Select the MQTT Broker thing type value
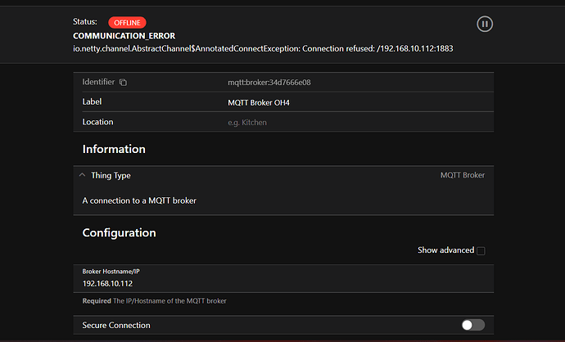The width and height of the screenshot is (565, 342). (463, 175)
